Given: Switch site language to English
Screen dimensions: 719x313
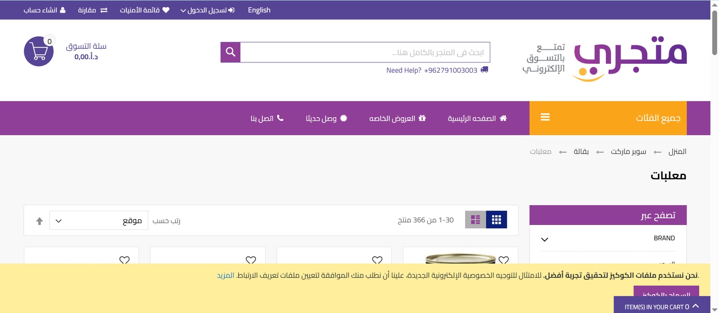Looking at the screenshot, I should click(259, 10).
